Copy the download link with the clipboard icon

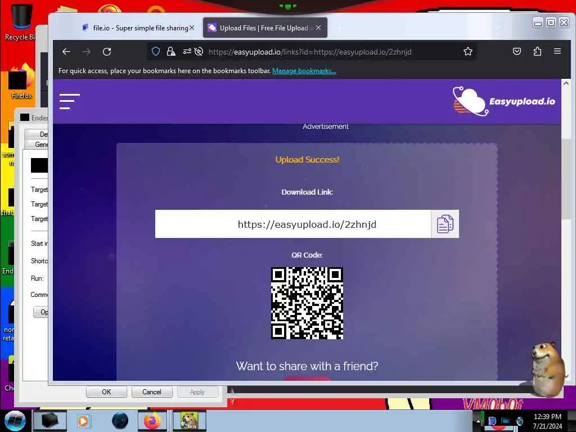(445, 224)
